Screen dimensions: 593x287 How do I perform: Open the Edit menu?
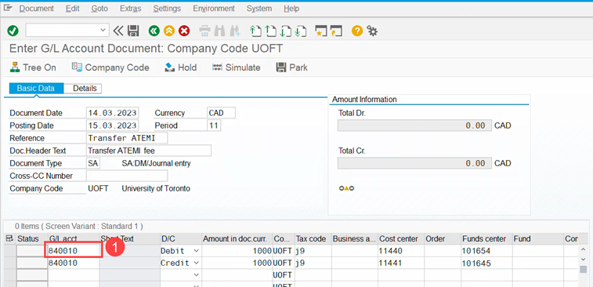(72, 9)
